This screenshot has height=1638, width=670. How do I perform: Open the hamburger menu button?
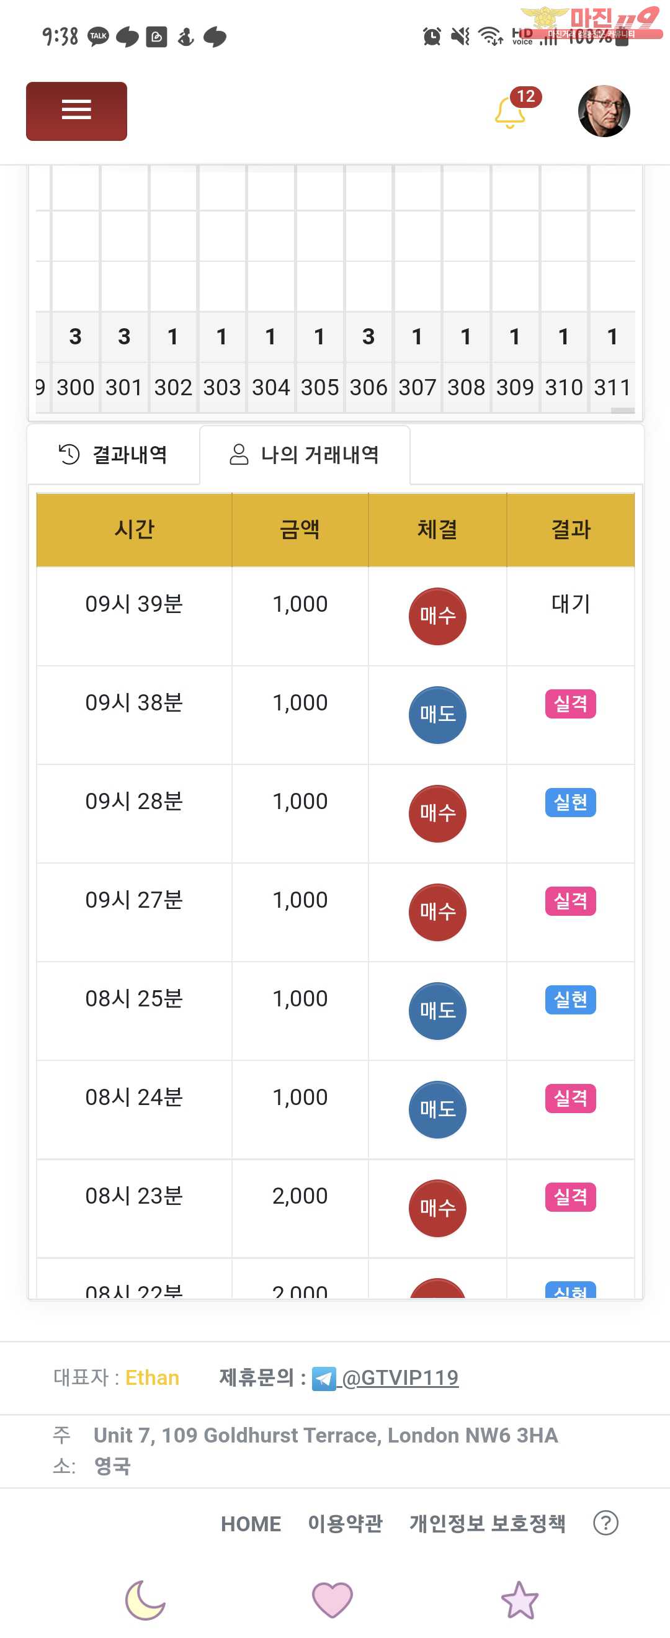pos(76,110)
